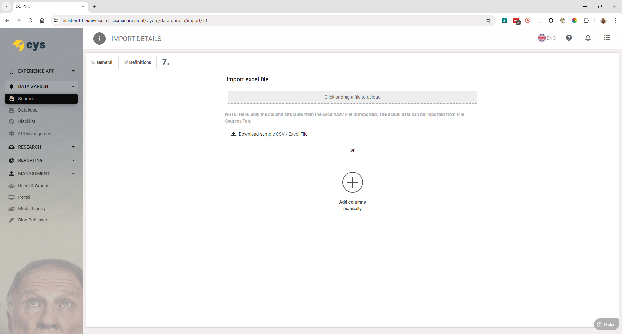Click the browser back arrow
622x334 pixels.
click(x=7, y=20)
